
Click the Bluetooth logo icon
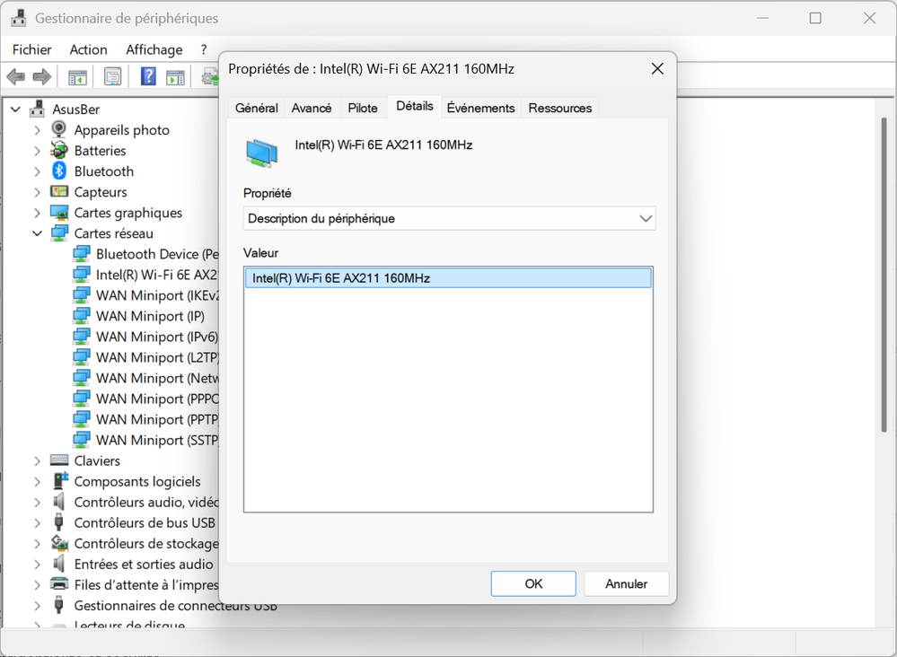click(59, 171)
